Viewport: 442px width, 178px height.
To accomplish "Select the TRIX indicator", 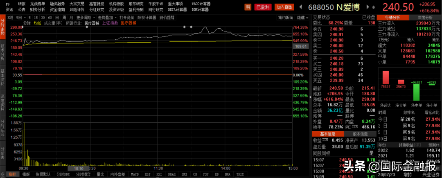I will (240, 174).
